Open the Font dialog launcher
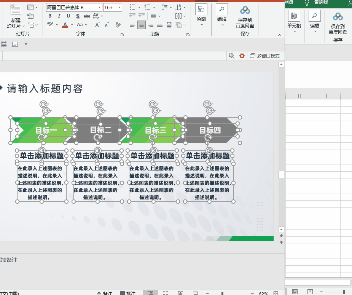The image size is (352, 295). click(122, 35)
